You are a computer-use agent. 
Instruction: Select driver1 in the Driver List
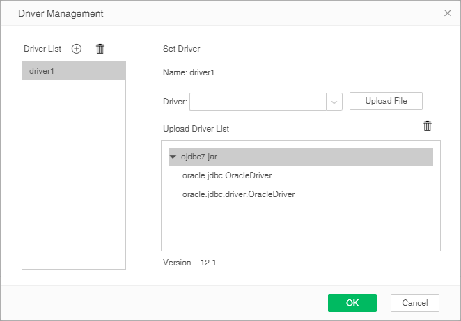74,71
